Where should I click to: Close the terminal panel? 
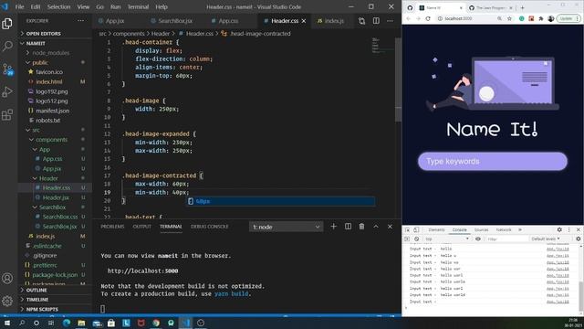(x=390, y=227)
